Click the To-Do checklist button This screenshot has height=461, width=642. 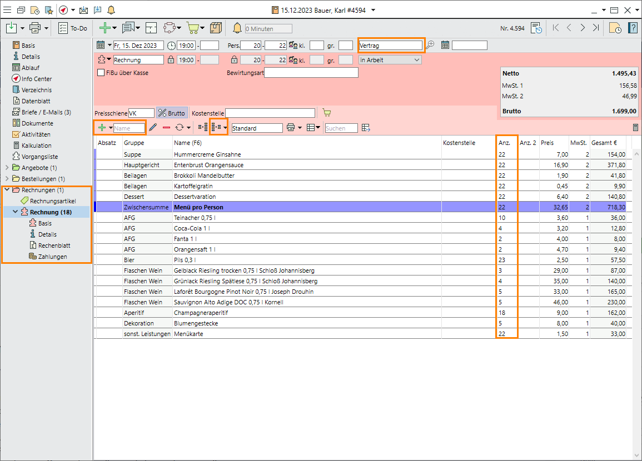[73, 28]
